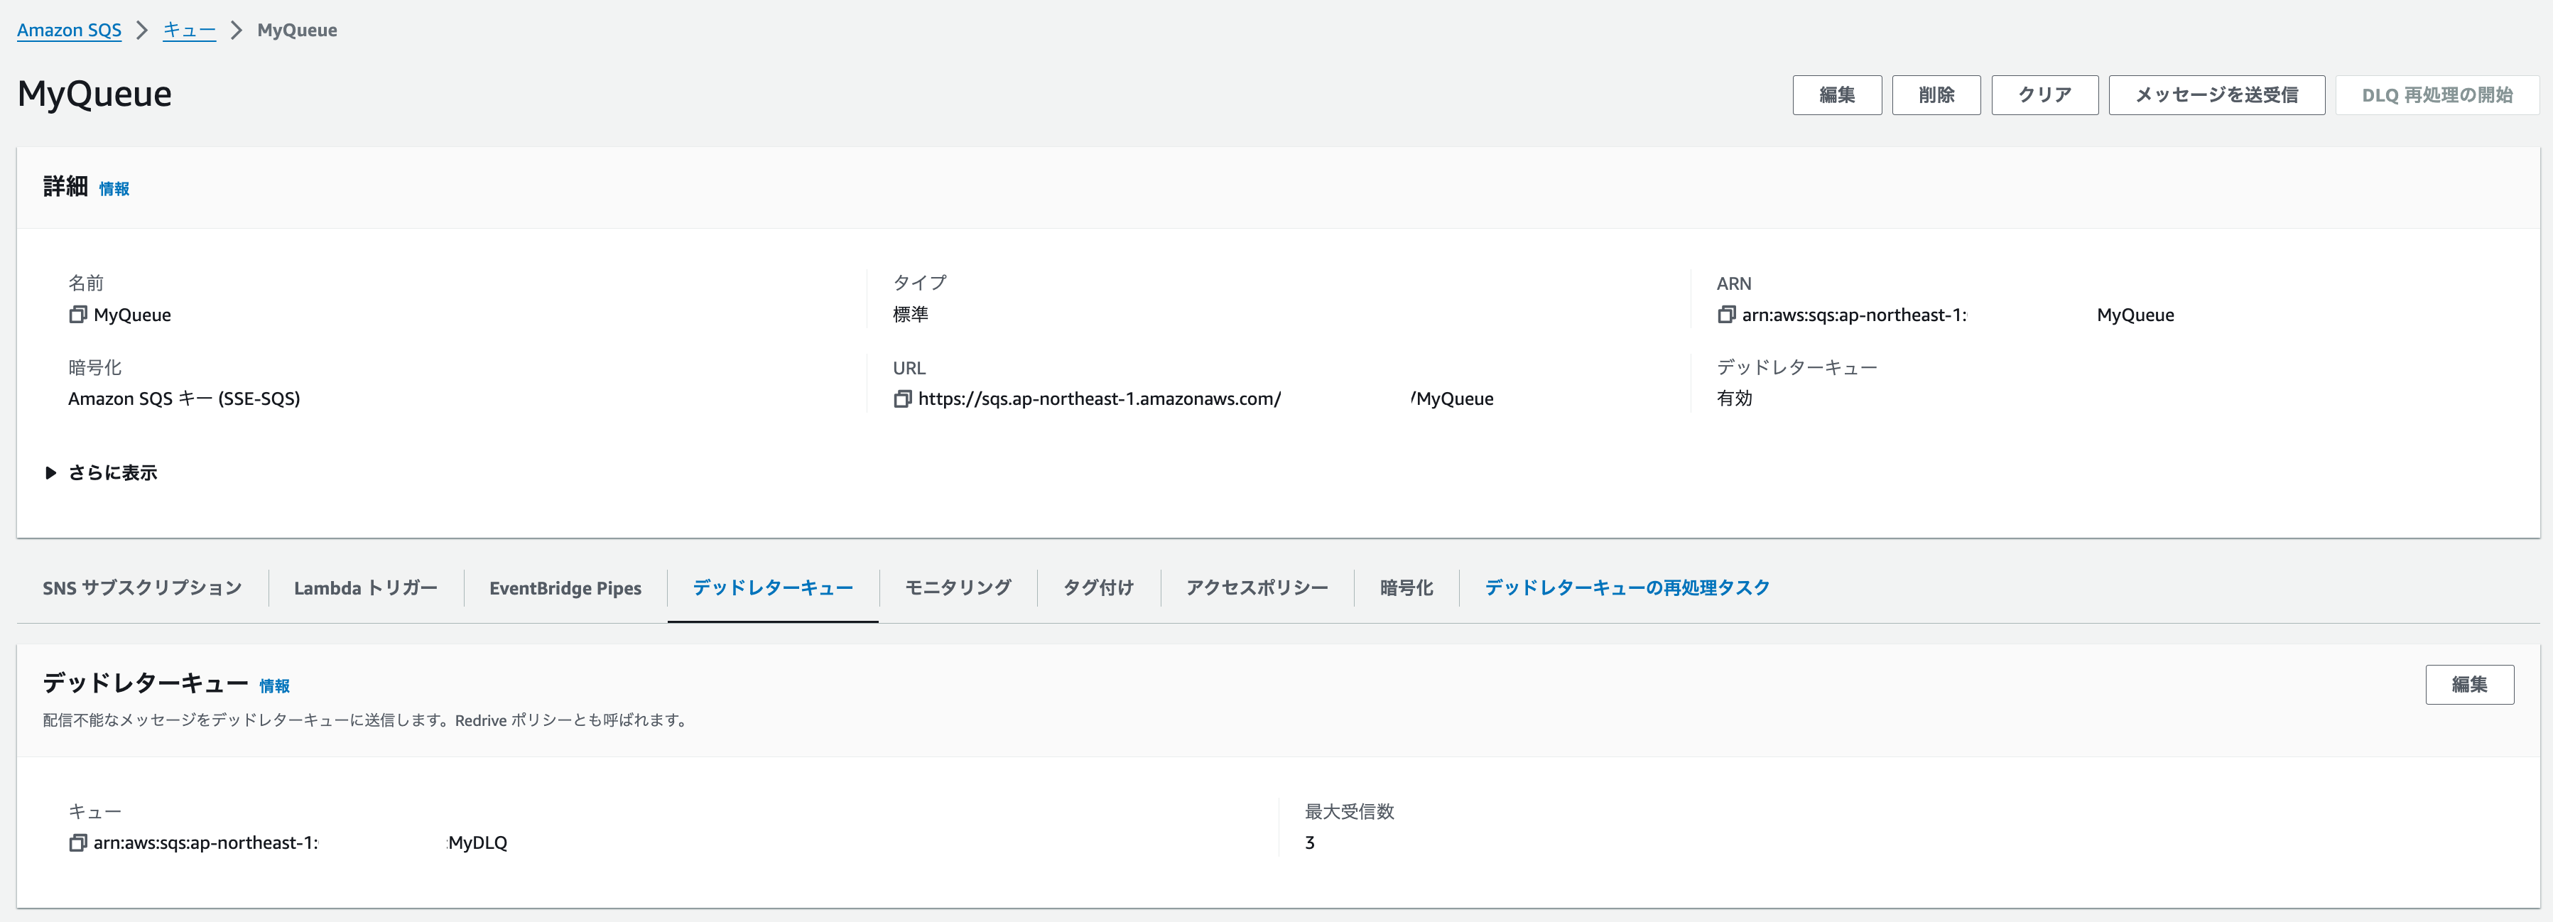Open the 情報 link next to 詳細
The height and width of the screenshot is (922, 2553).
pyautogui.click(x=114, y=188)
